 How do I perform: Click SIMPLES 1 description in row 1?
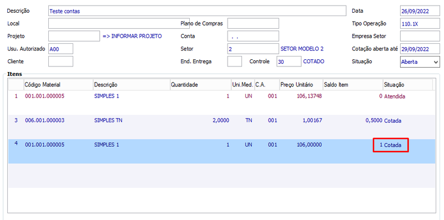(x=107, y=96)
